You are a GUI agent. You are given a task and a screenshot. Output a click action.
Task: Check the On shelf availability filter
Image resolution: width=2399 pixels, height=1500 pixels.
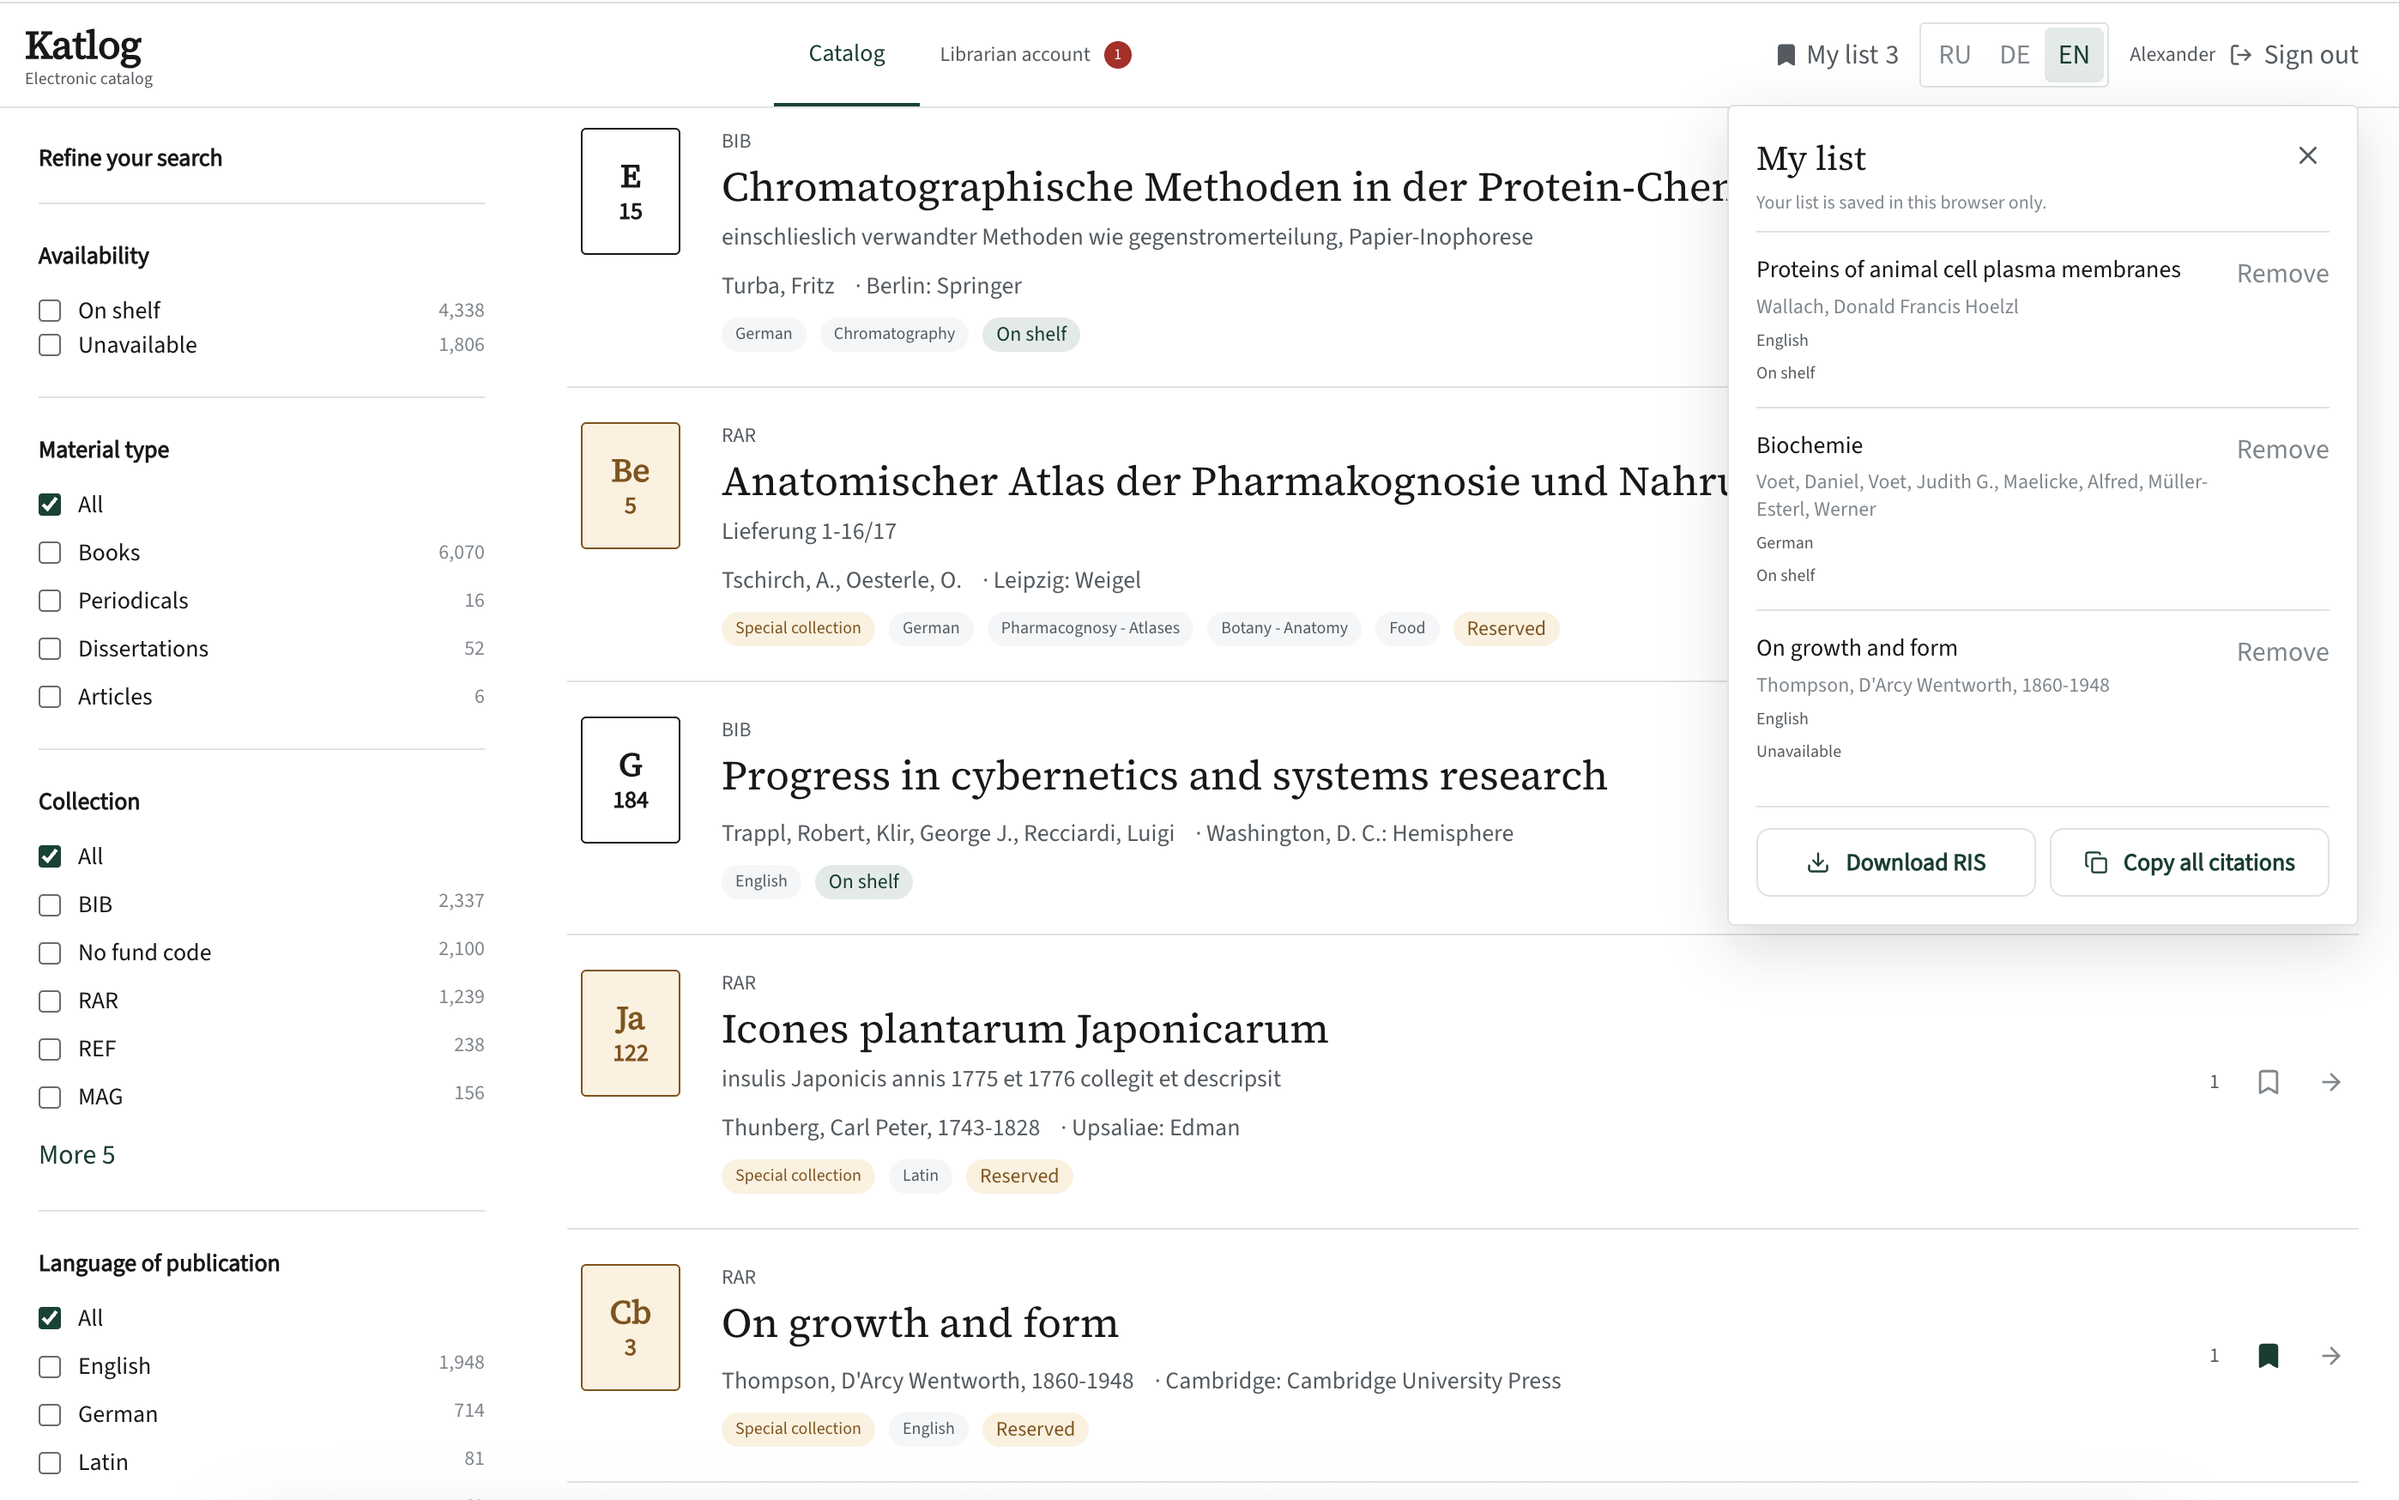pos(50,311)
